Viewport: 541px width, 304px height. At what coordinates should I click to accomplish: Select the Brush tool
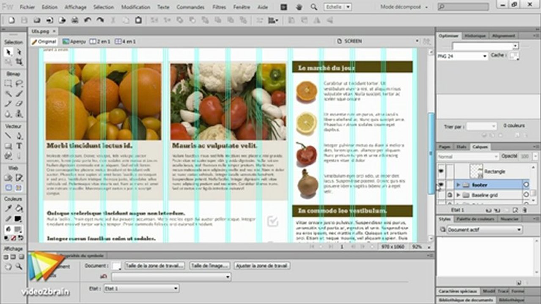pyautogui.click(x=19, y=93)
